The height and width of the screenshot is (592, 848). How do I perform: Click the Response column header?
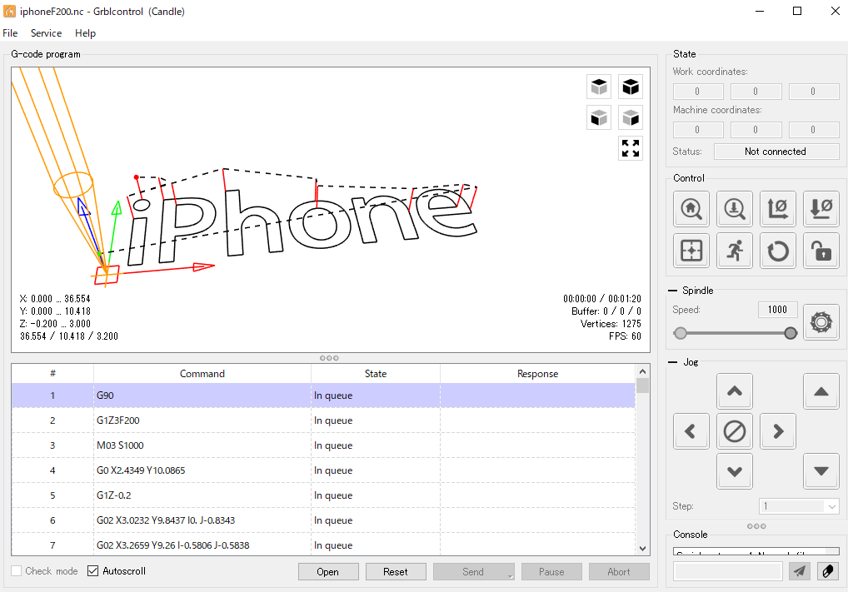click(x=537, y=374)
